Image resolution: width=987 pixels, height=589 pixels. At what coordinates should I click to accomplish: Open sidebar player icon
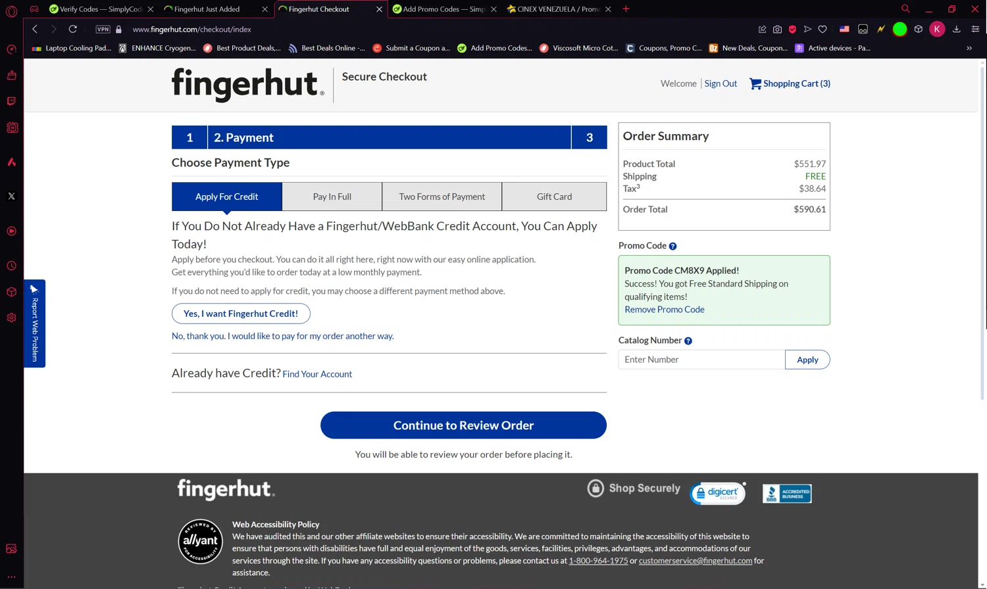coord(11,231)
